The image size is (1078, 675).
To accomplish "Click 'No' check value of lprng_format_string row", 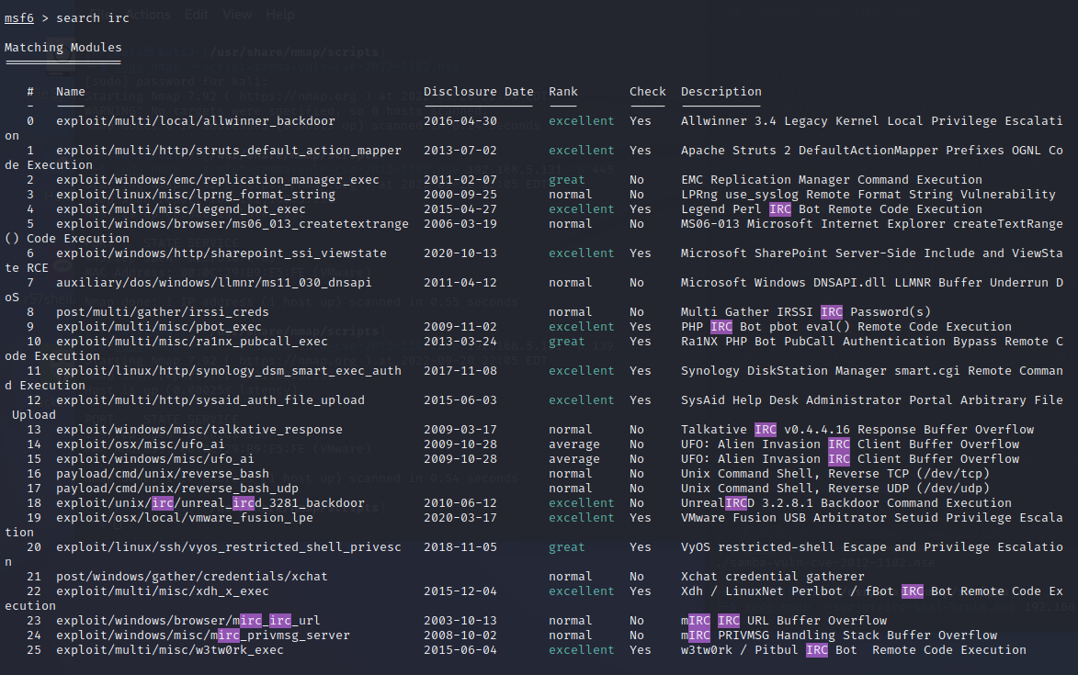I will (x=637, y=195).
